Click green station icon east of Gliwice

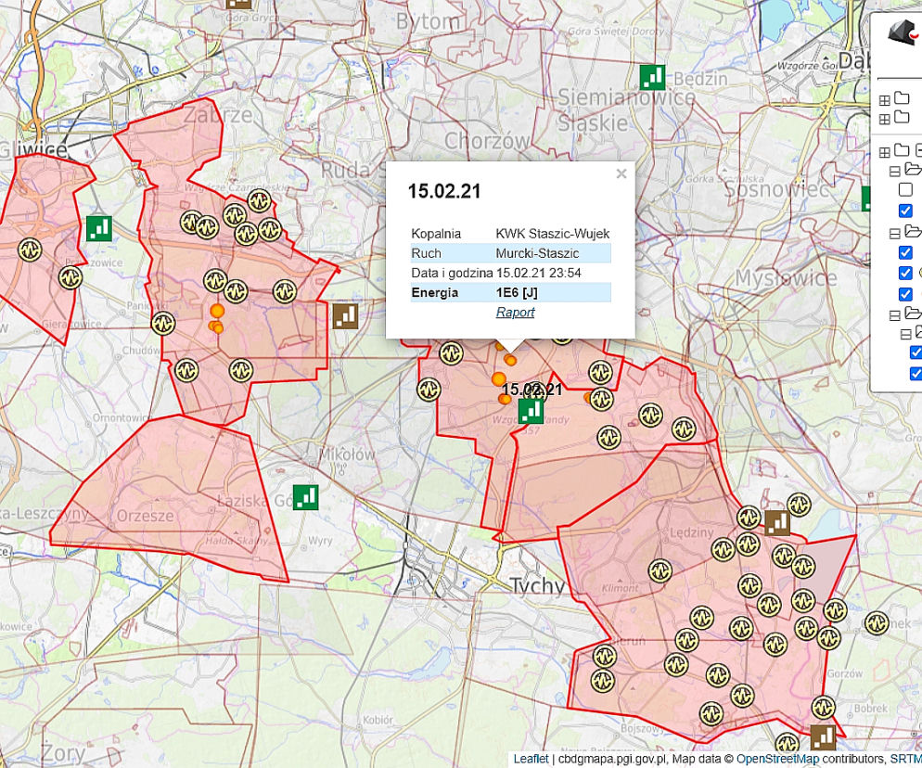click(x=98, y=229)
